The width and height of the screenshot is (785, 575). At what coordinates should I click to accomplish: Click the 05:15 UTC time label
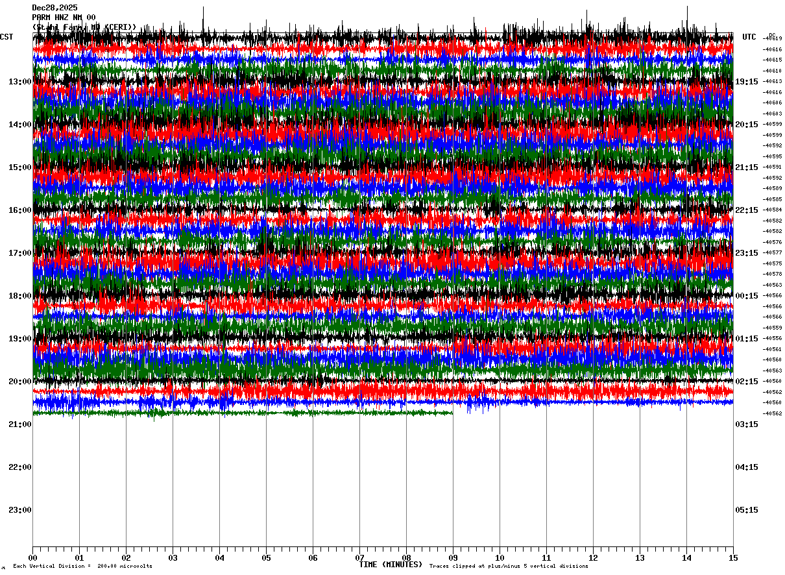point(747,510)
